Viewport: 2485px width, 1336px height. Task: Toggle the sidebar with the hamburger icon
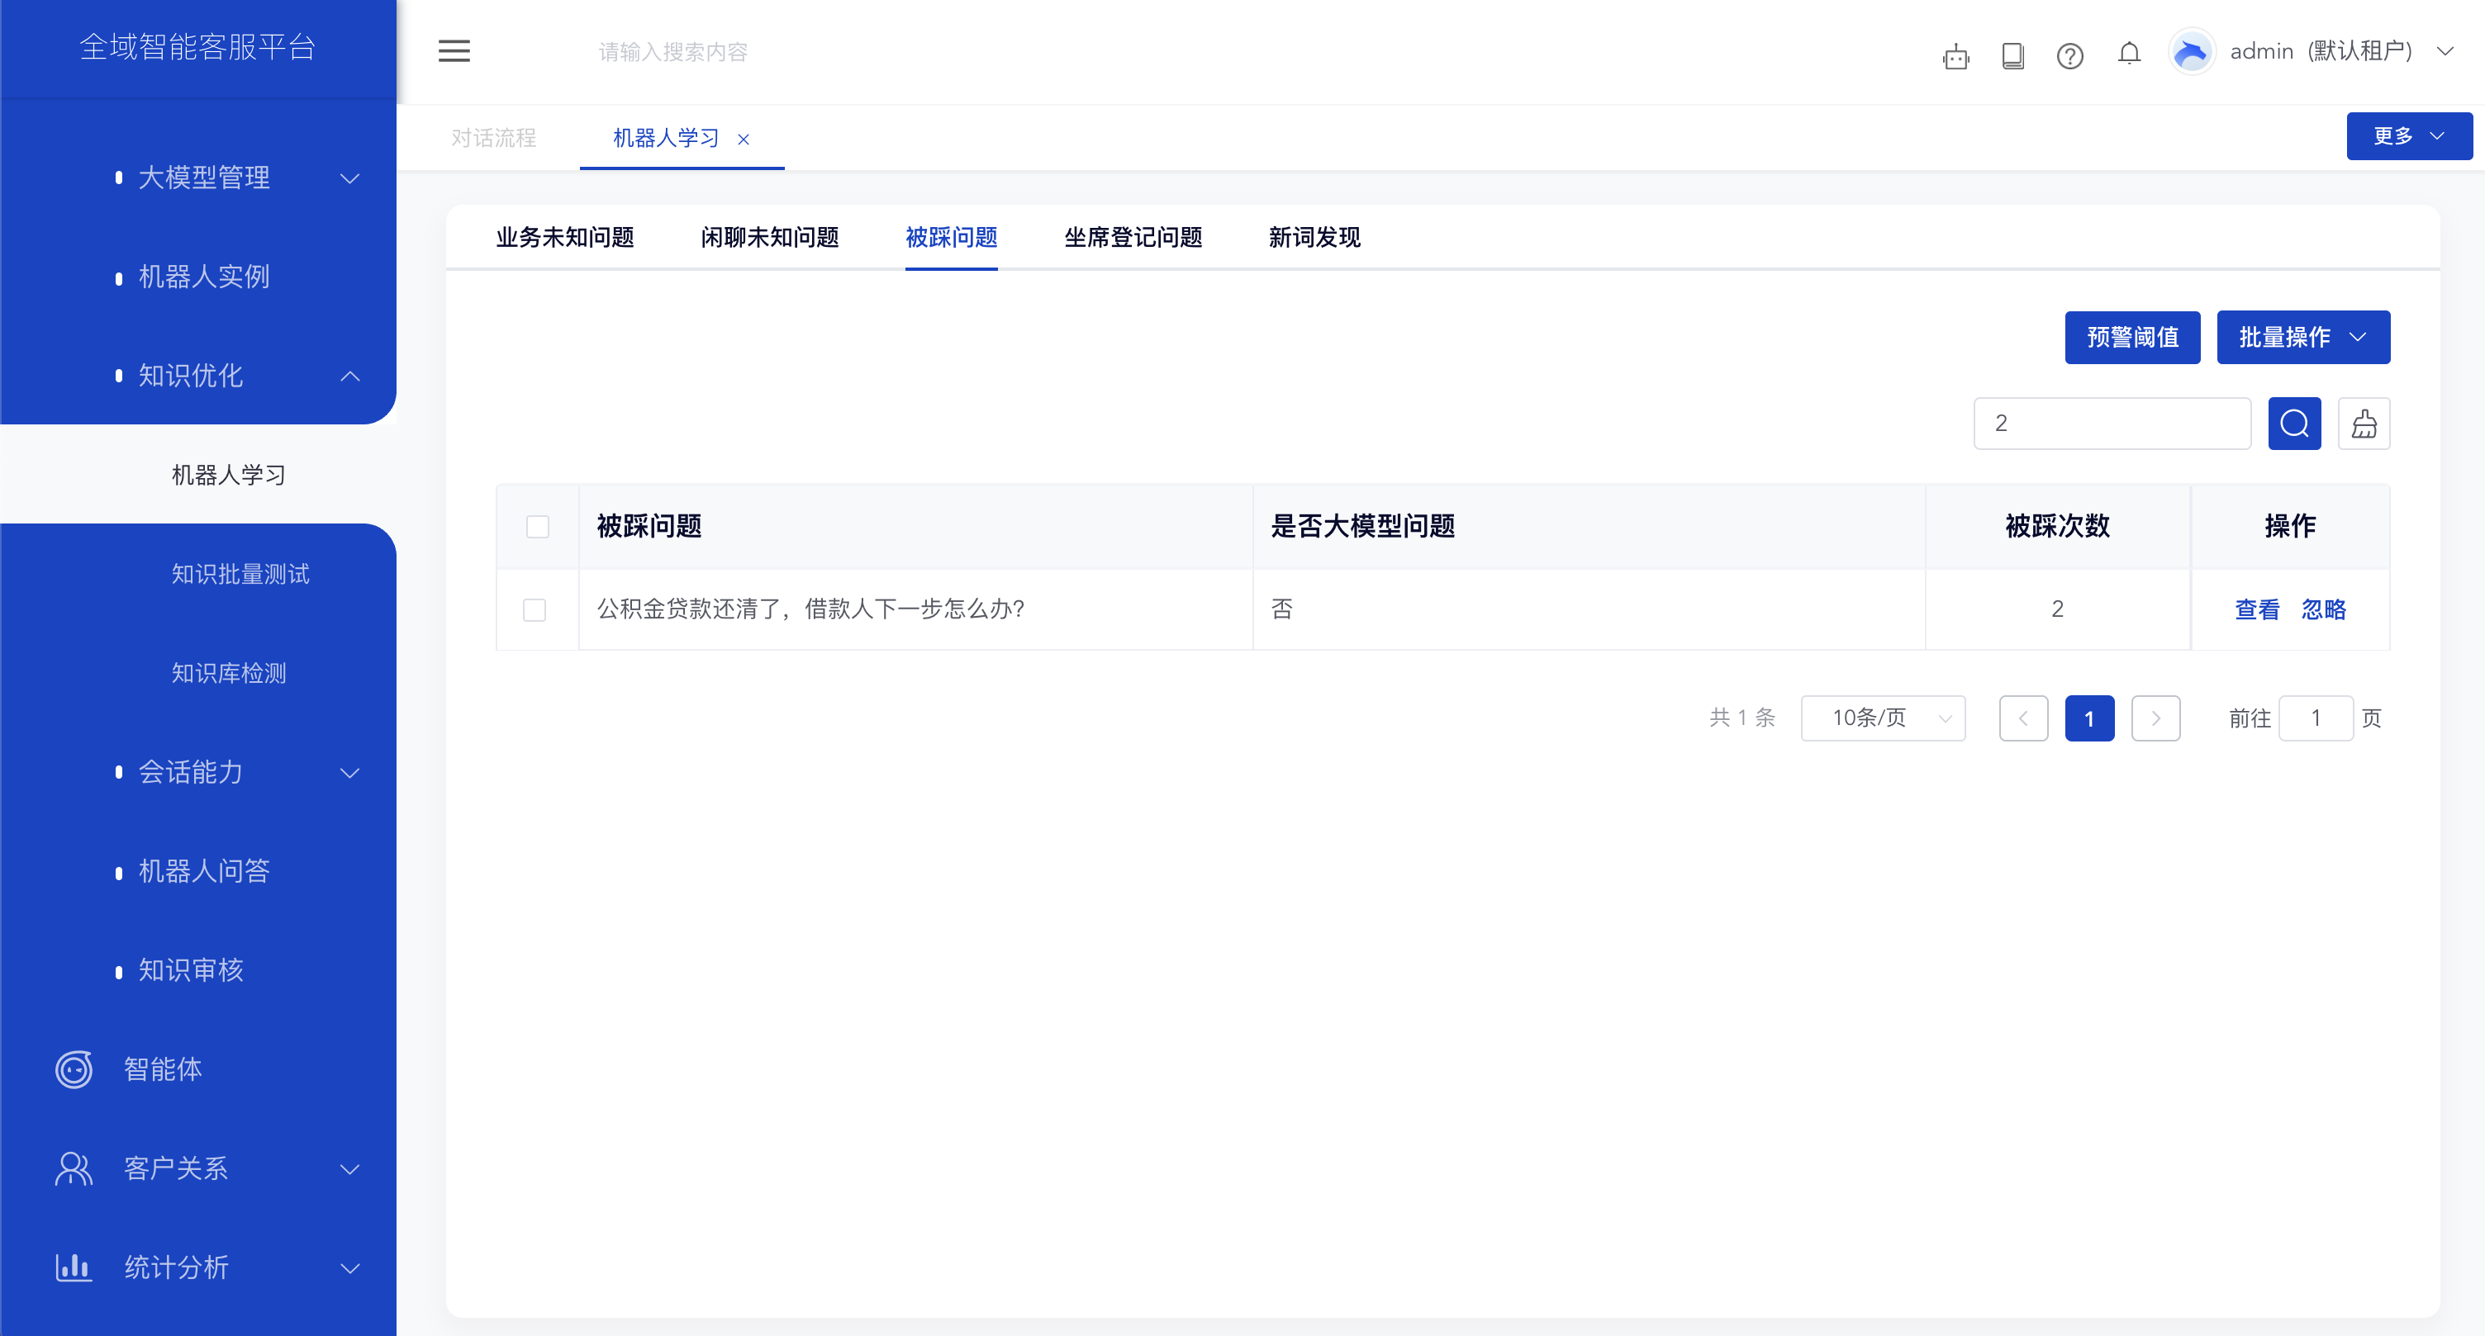click(x=454, y=51)
